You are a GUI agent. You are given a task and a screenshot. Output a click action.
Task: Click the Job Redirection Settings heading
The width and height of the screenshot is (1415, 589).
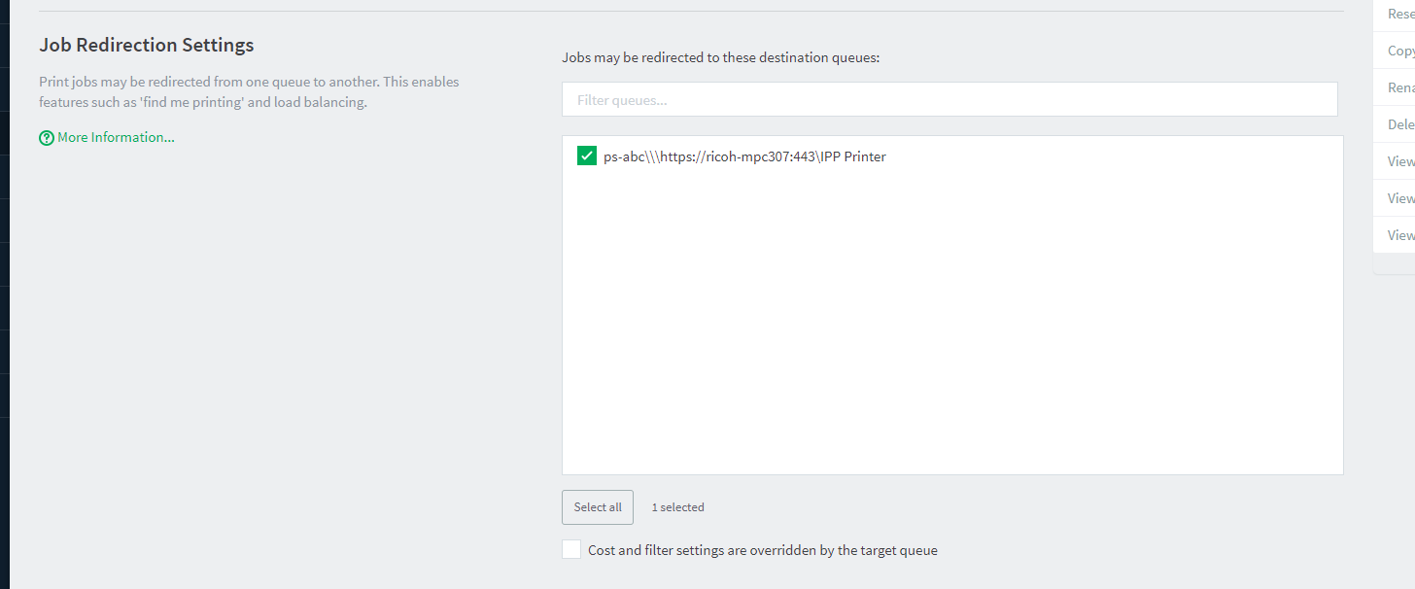[146, 45]
